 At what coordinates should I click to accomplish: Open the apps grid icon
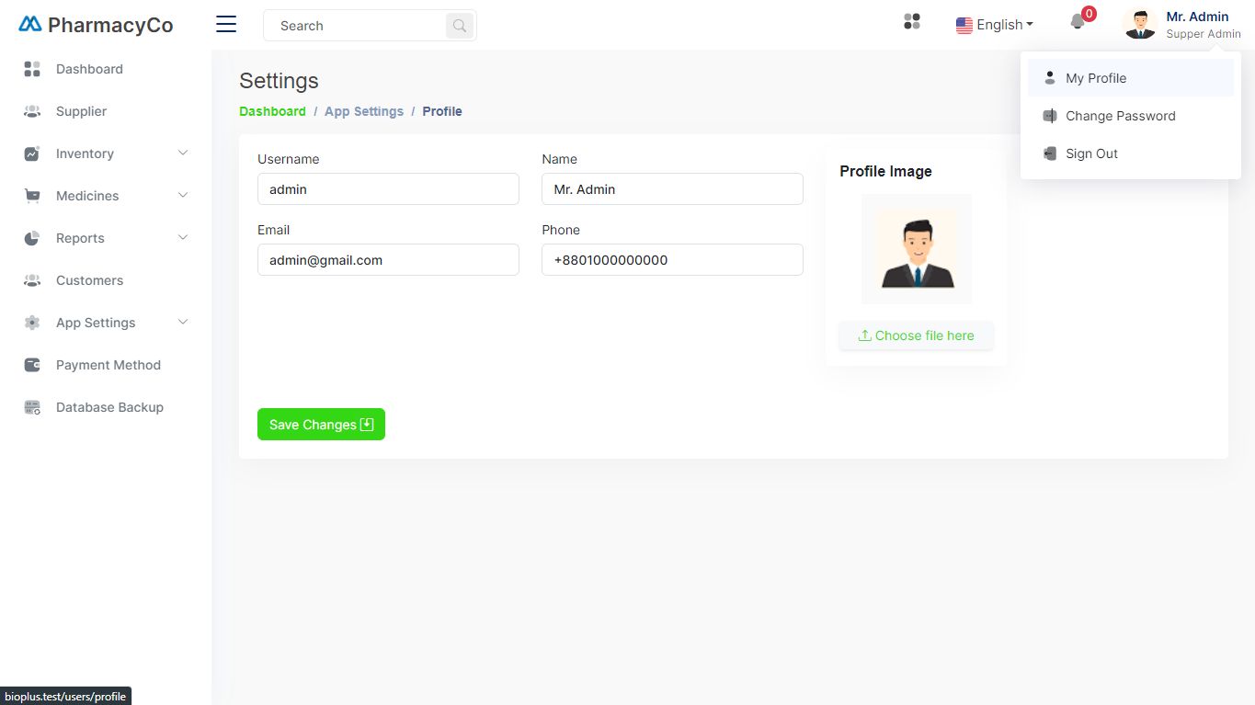[912, 22]
